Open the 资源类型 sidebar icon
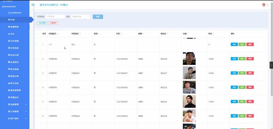This screenshot has height=129, width=273. pyautogui.click(x=9, y=27)
